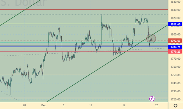Click the '6' date on time axis
The height and width of the screenshot is (109, 183).
pos(64,106)
